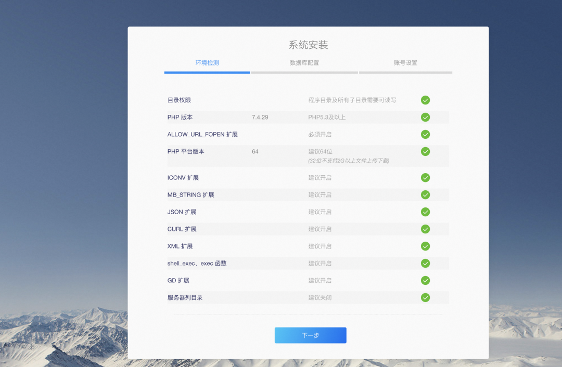Click the blue progress bar under 环境检测

coord(207,72)
